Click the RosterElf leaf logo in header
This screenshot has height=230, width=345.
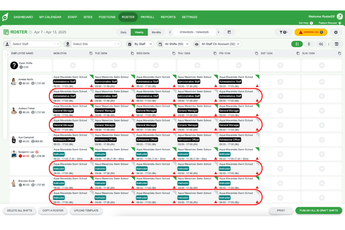[x=5, y=17]
